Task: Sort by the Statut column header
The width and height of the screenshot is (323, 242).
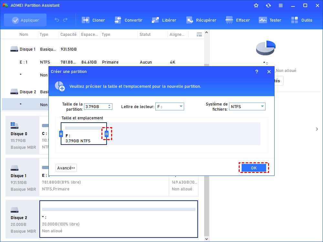Action: [145, 35]
